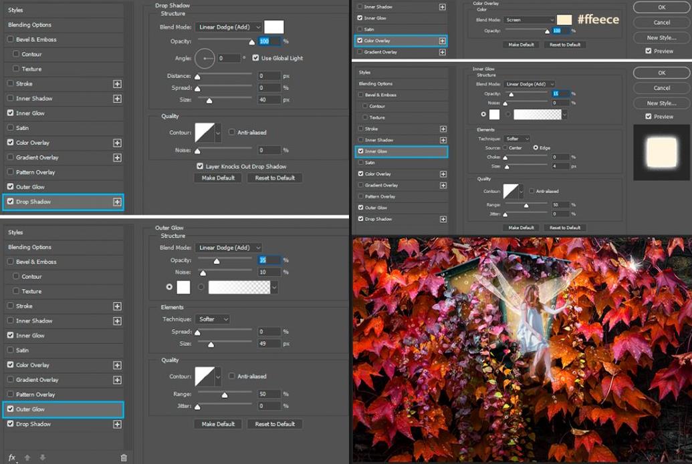Screen dimensions: 692x464
Task: Click plus icon beside Inner Shadow in Drop Shadow dialog
Action: tap(117, 99)
